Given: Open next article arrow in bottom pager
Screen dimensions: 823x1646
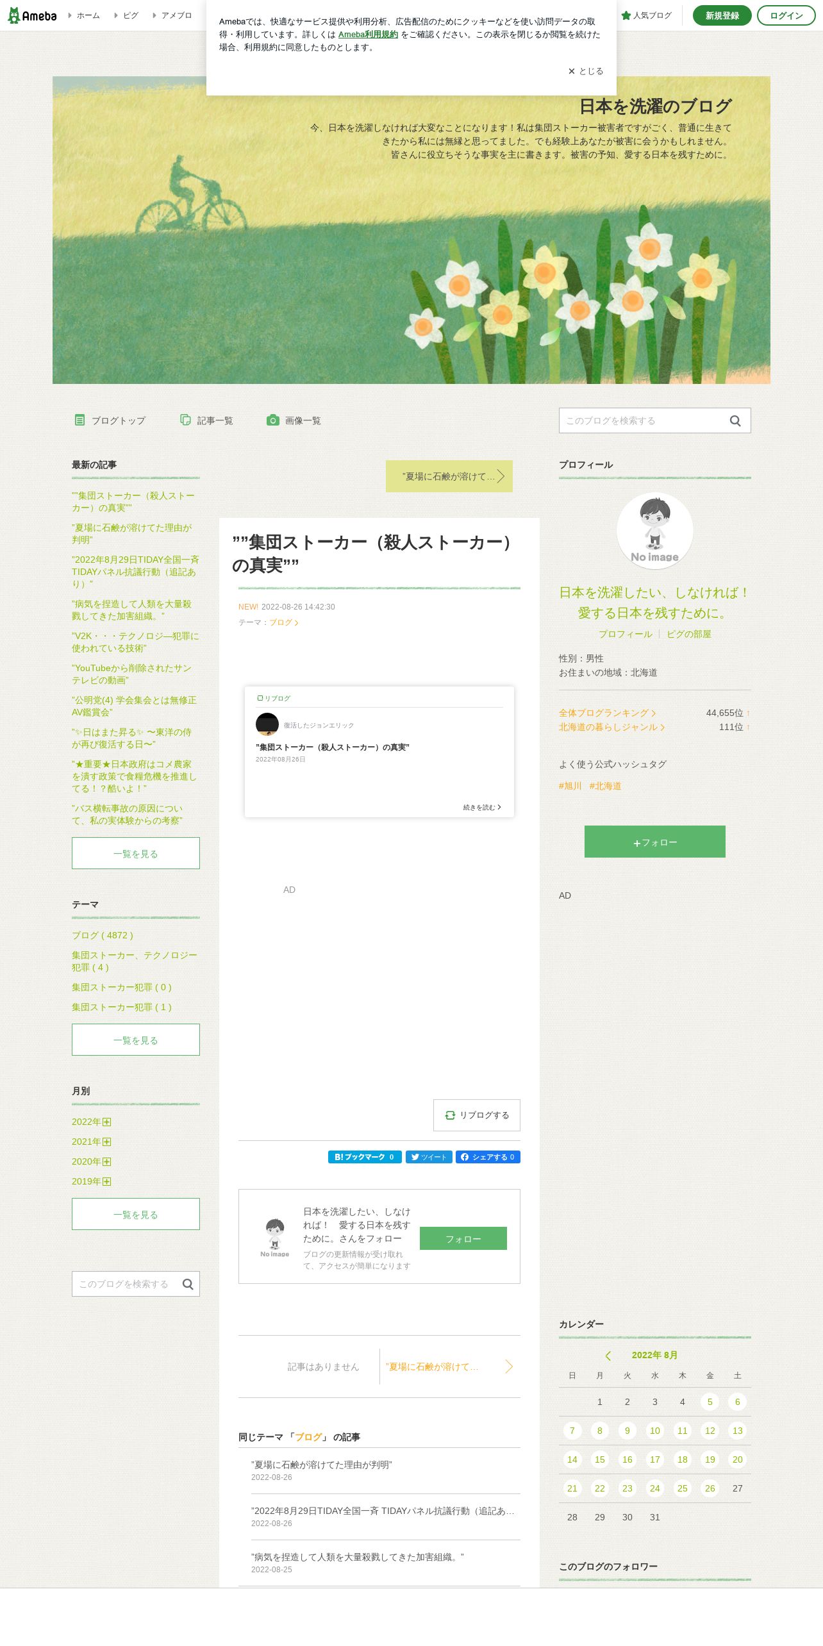Looking at the screenshot, I should [x=509, y=1367].
